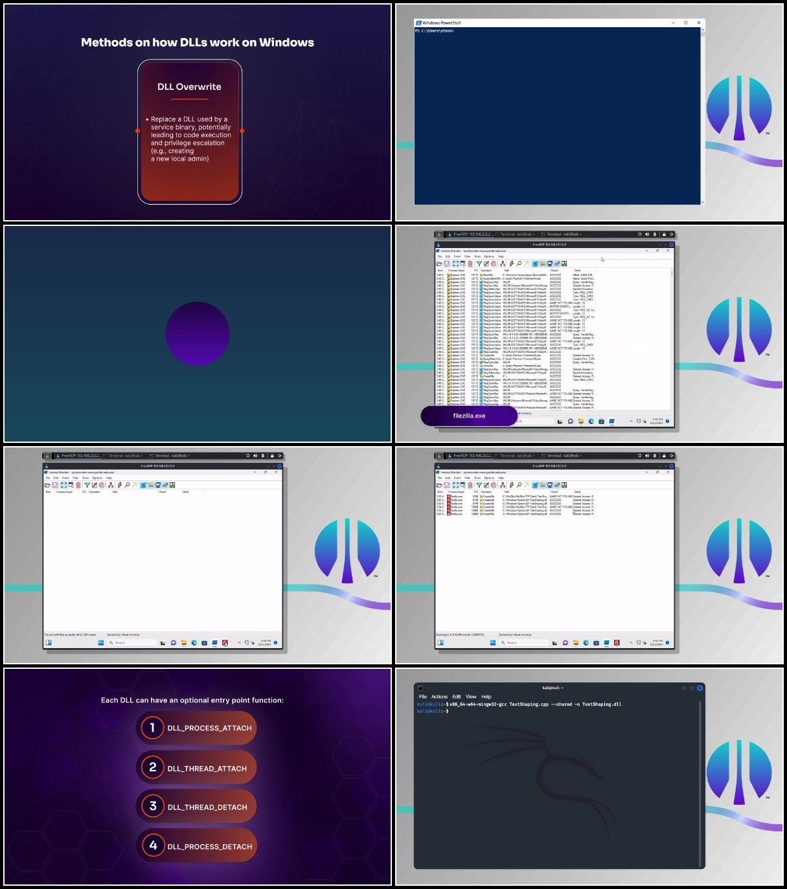The width and height of the screenshot is (787, 889).
Task: Click lightning bolt icon in empty Process Monitor window
Action: 120,485
